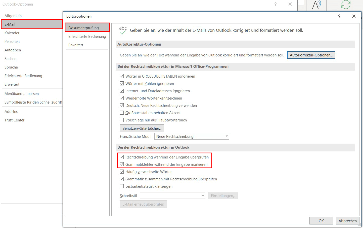Toggle Wörter in GROSSBUCHSTABEN ignorieren

122,76
